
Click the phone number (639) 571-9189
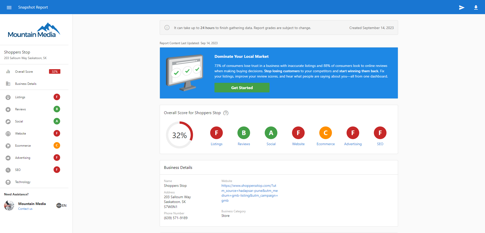[x=176, y=218]
